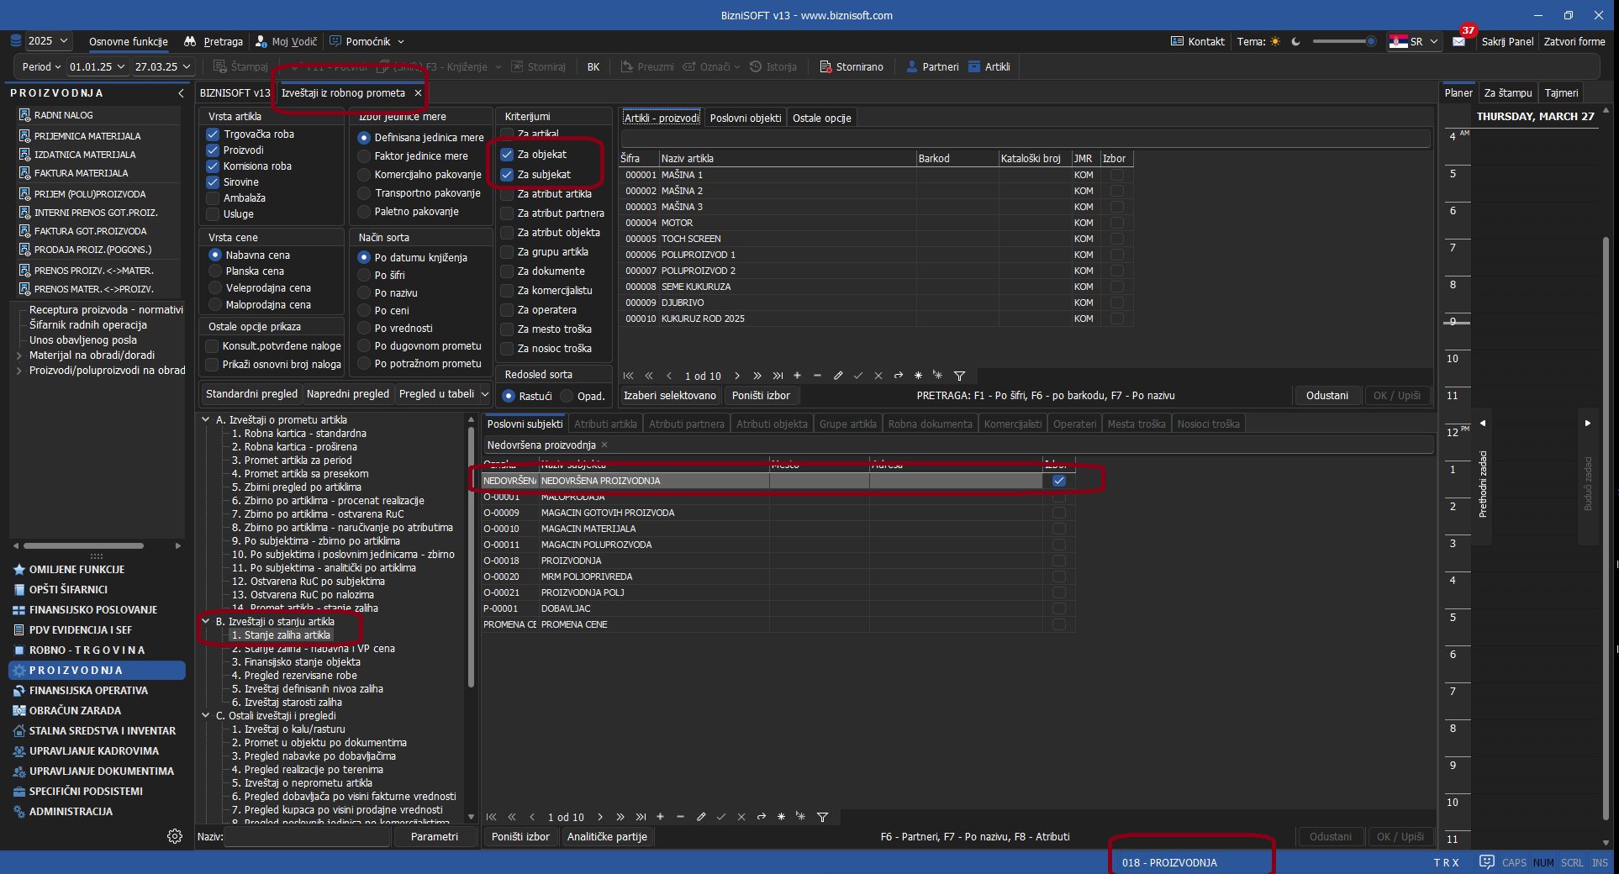1619x874 pixels.
Task: Click the Naziv search input field
Action: tap(308, 837)
